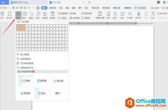Expand the 页码 page number dropdown
This screenshot has height=110, width=168.
pos(108,18)
